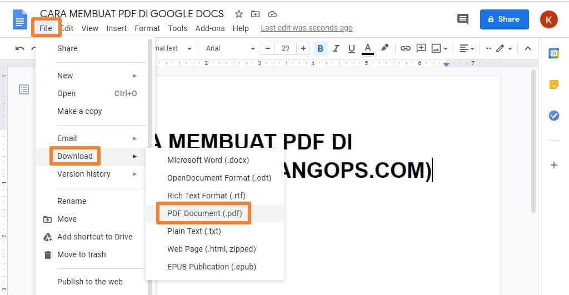Download as Web Page (.html, zipped)
This screenshot has height=295, width=569.
[x=214, y=249]
